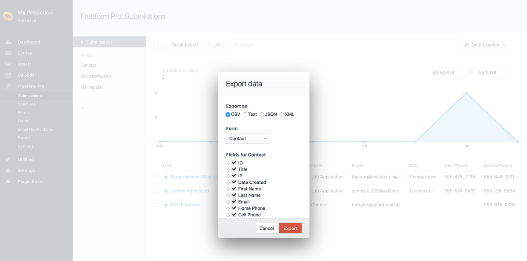
Task: Click the Assets image icon in sidebar
Action: (8, 64)
